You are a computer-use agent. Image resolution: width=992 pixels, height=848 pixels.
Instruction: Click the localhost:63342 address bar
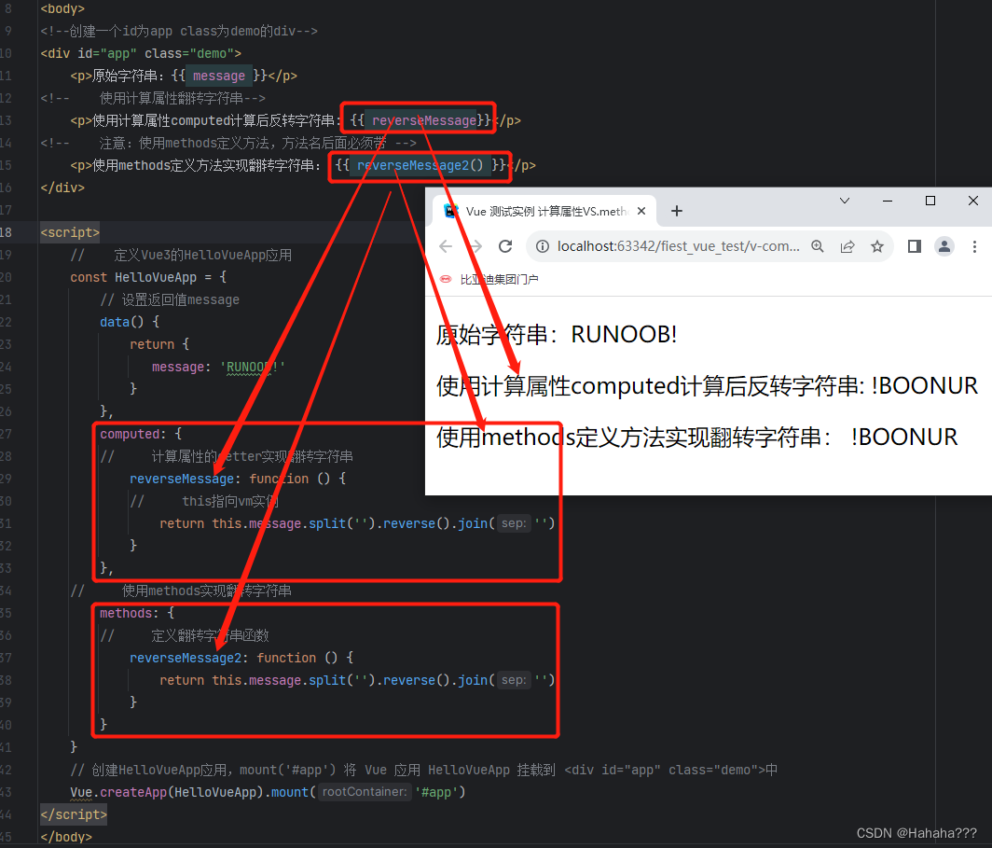(x=678, y=246)
